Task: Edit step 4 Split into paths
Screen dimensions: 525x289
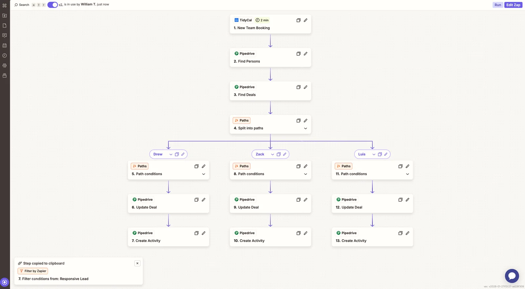Action: pos(305,120)
